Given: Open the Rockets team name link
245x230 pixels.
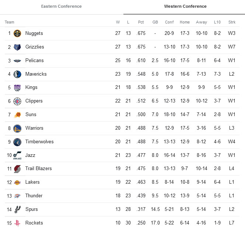Looking at the screenshot, I should (x=34, y=223).
